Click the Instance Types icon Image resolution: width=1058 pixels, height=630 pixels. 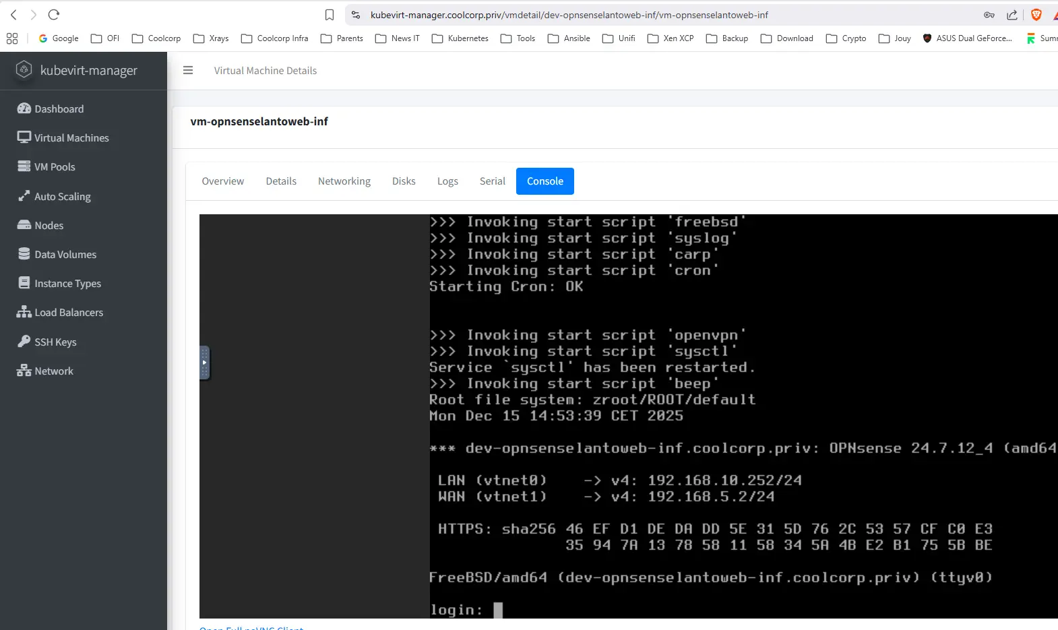point(24,283)
